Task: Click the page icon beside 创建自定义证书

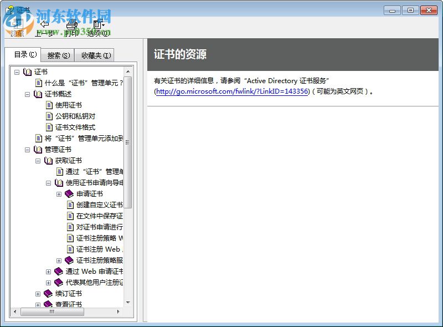Action: point(71,205)
